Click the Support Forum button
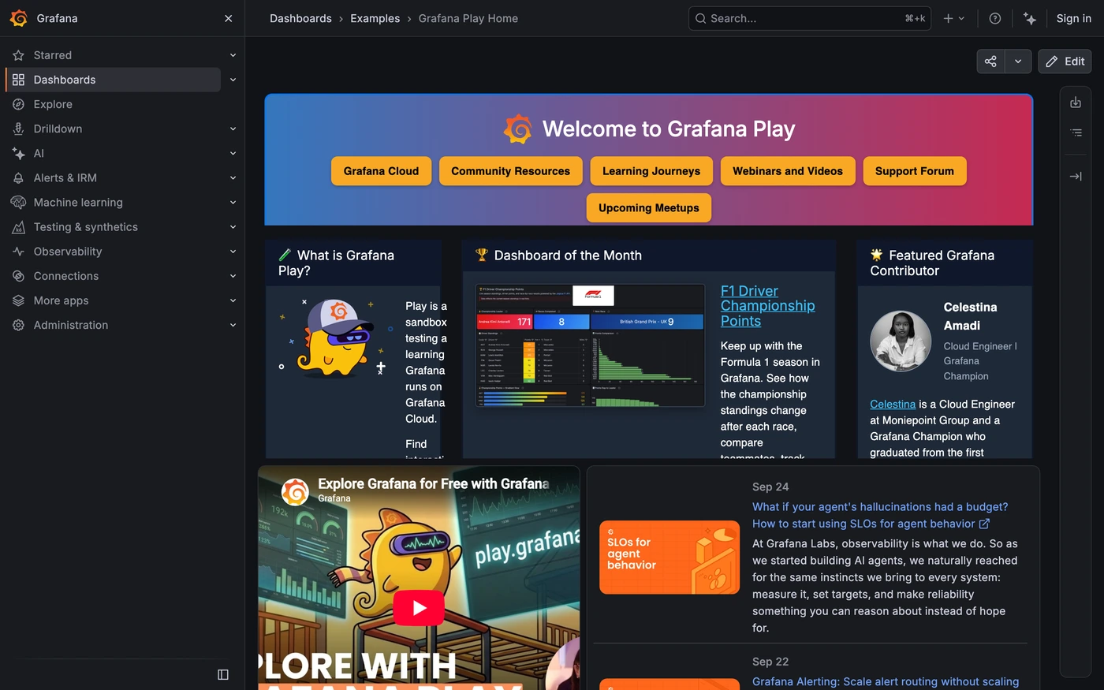1104x690 pixels. 915,171
